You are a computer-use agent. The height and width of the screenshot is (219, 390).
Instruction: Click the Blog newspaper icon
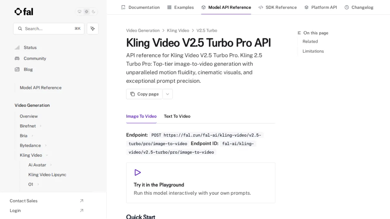pyautogui.click(x=17, y=69)
